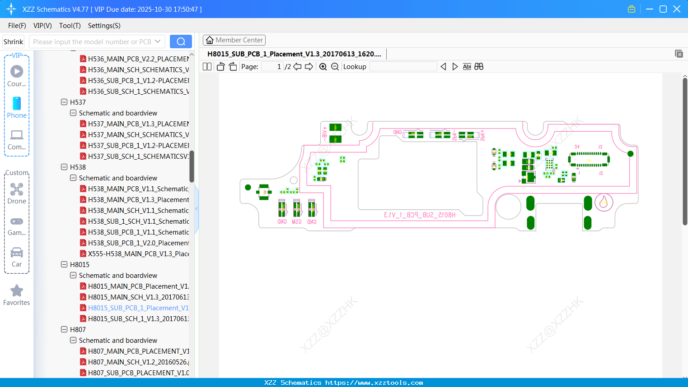688x387 pixels.
Task: Click the zoom out magnifier icon
Action: pos(335,66)
